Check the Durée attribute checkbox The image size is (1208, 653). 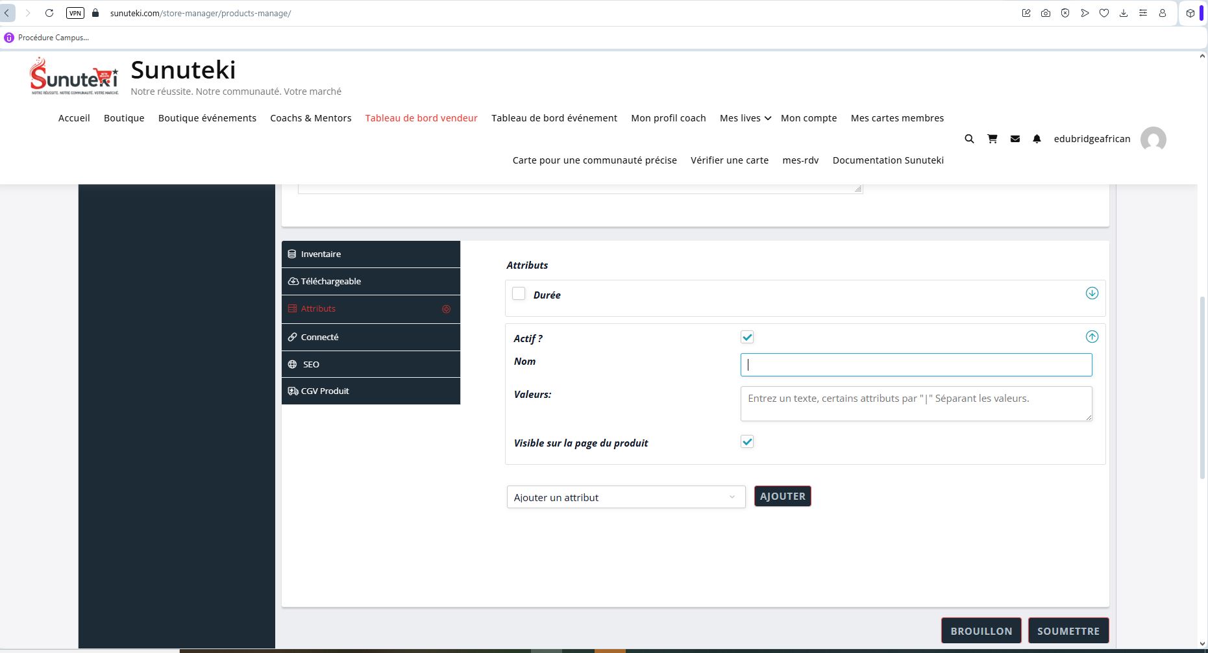(519, 294)
